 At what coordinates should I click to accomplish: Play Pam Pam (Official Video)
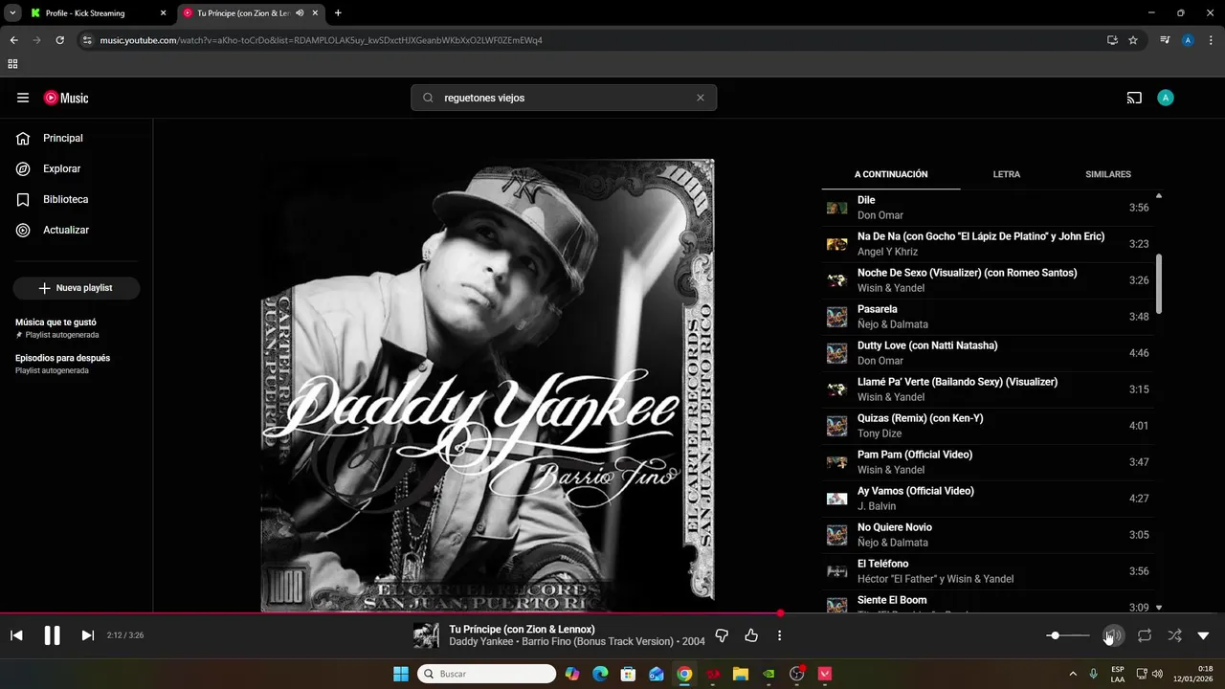click(988, 462)
